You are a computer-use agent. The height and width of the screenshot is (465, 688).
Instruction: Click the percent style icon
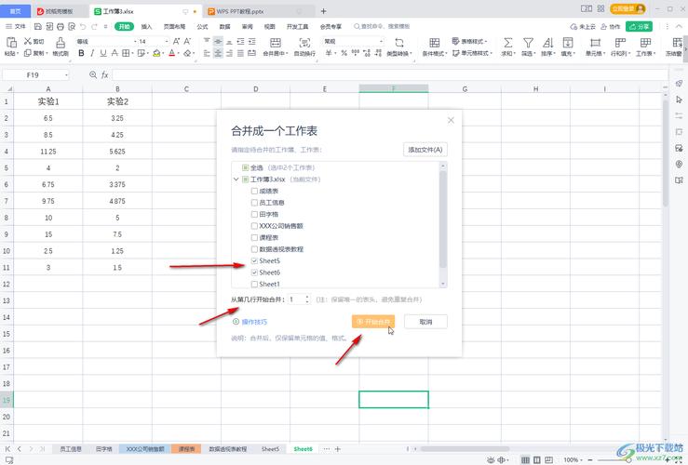pos(344,53)
